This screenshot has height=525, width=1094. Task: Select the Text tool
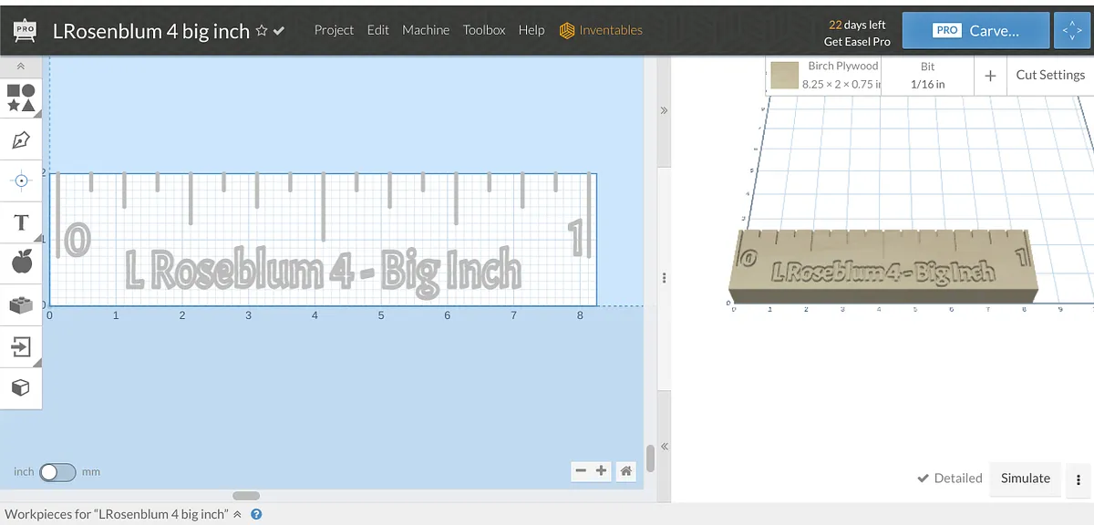[x=21, y=222]
